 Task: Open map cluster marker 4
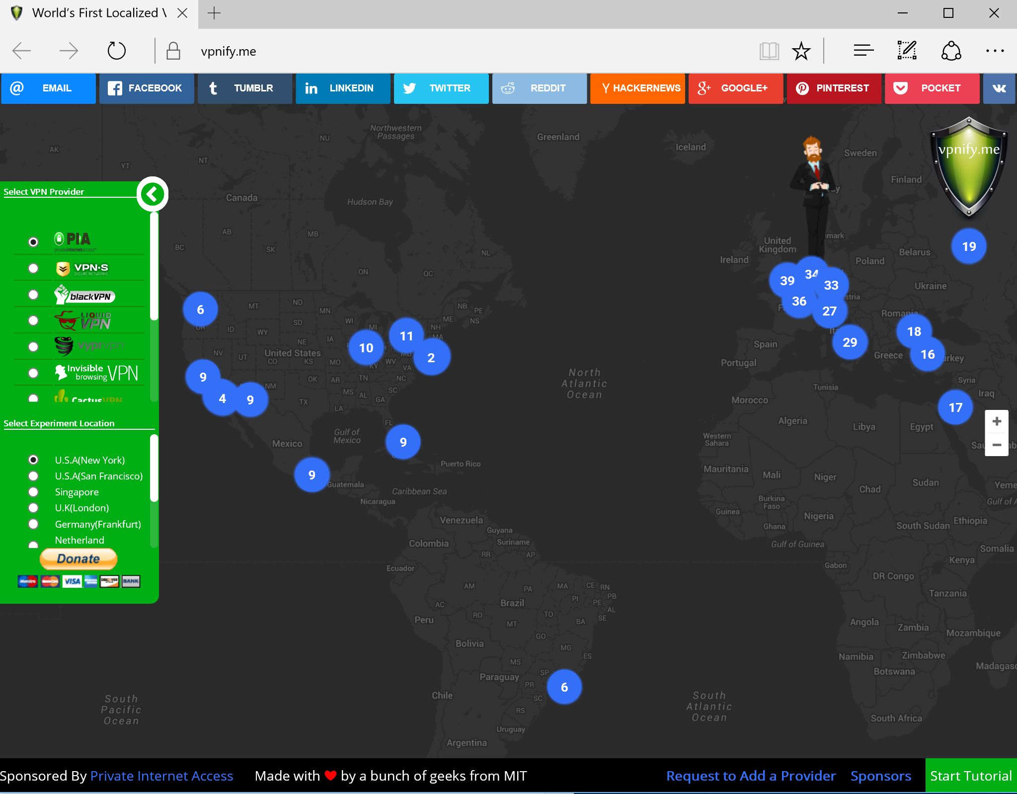(x=222, y=398)
